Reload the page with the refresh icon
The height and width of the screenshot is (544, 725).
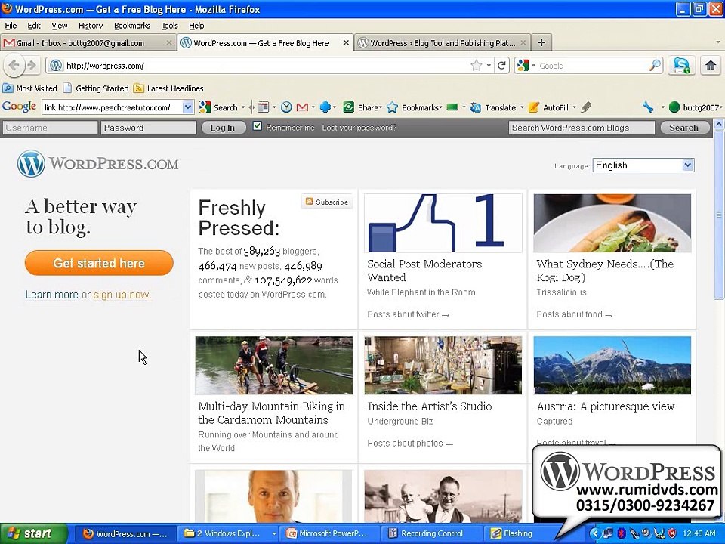point(501,66)
